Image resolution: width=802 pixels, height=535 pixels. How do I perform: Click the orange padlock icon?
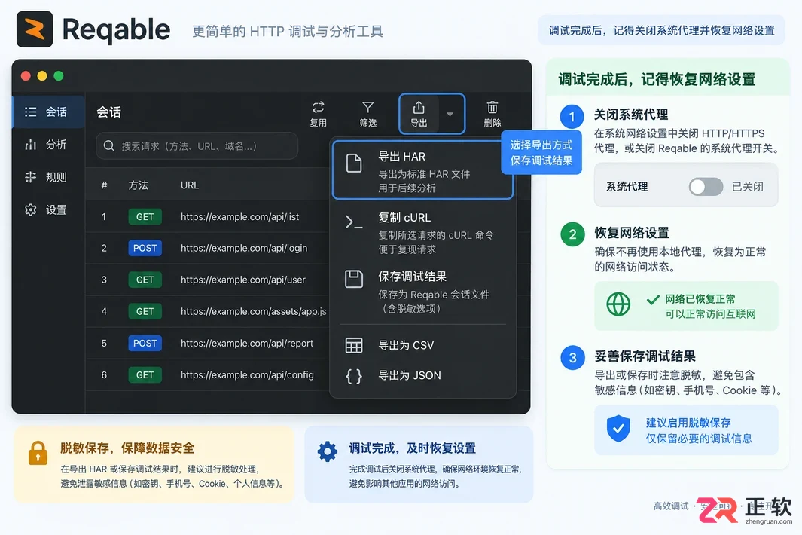(x=38, y=453)
